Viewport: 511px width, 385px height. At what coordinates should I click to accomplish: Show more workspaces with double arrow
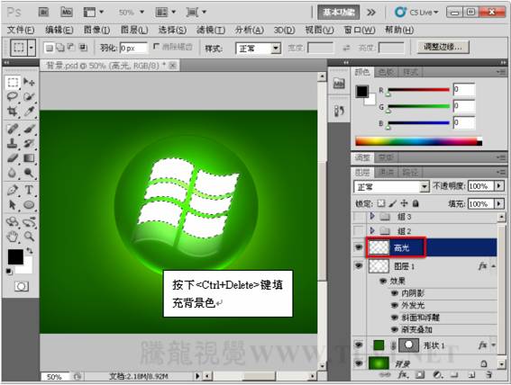pos(371,13)
